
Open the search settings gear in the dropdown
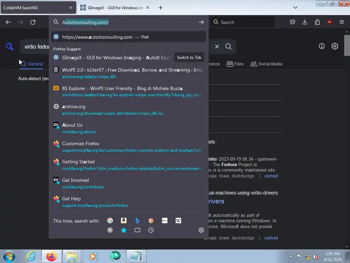pos(201,230)
